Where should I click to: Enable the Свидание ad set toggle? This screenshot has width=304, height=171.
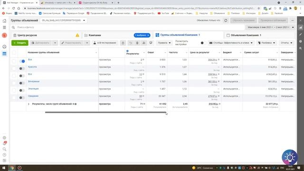click(22, 97)
